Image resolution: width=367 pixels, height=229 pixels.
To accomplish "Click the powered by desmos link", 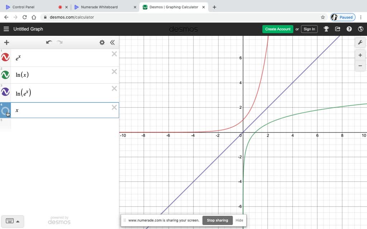I will [x=59, y=220].
